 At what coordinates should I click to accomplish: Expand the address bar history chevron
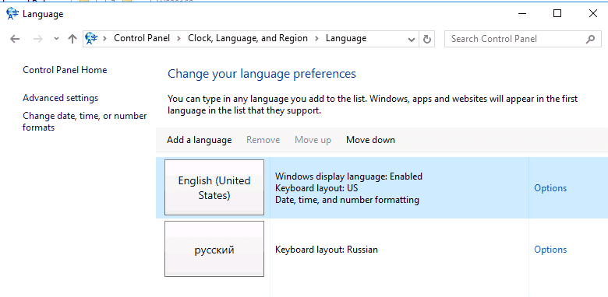[x=412, y=39]
